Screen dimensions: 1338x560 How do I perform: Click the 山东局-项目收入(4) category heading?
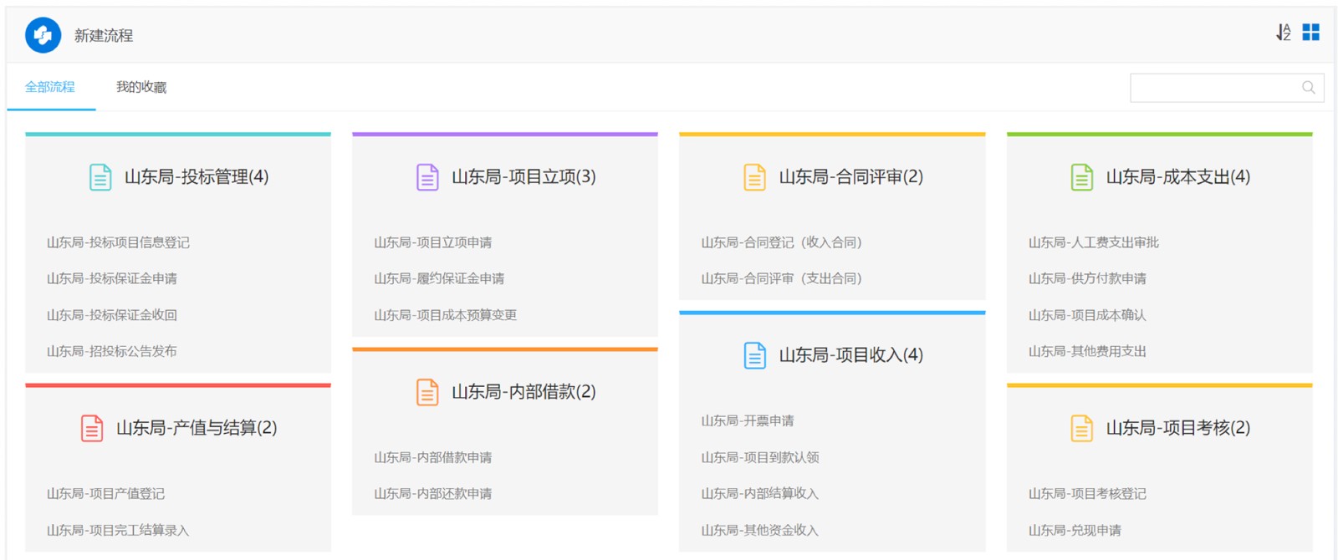tap(851, 355)
